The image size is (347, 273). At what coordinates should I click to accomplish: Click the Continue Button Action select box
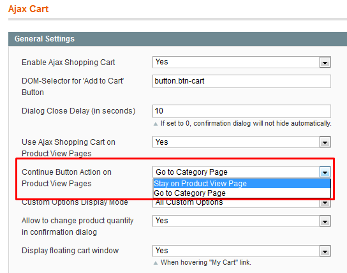pyautogui.click(x=242, y=172)
